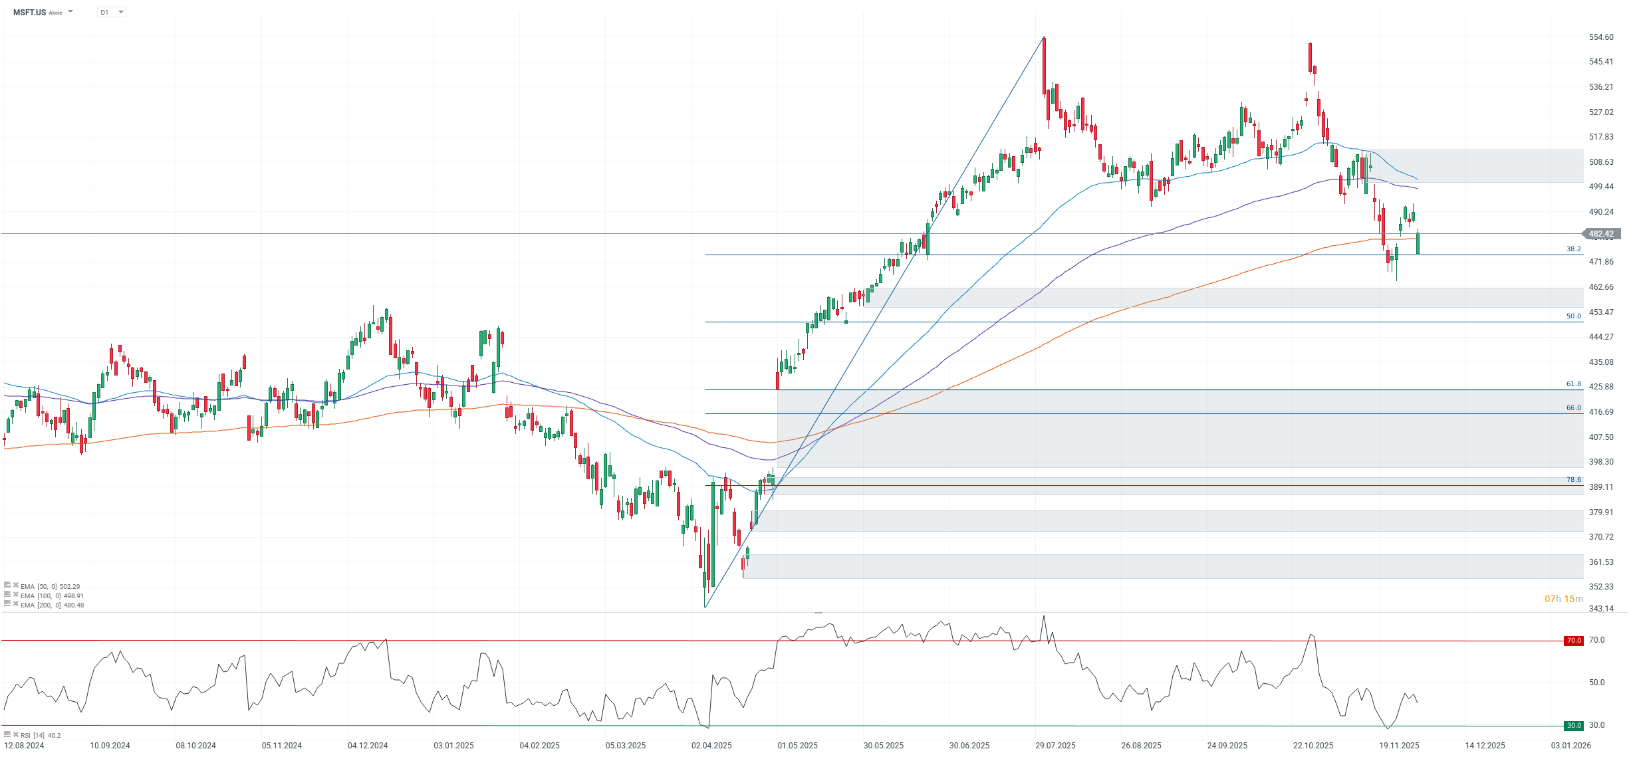Click the 19.11.2025 date on time axis
1629x757 pixels.
[1399, 746]
